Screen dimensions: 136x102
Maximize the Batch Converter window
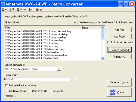[126, 4]
